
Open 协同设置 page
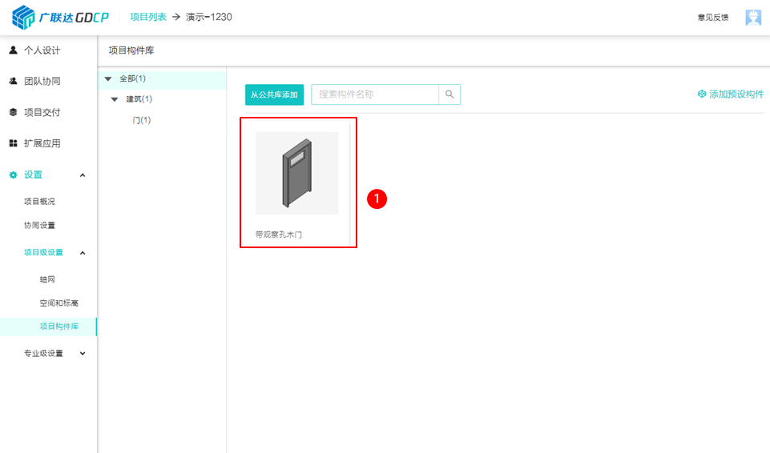coord(39,225)
